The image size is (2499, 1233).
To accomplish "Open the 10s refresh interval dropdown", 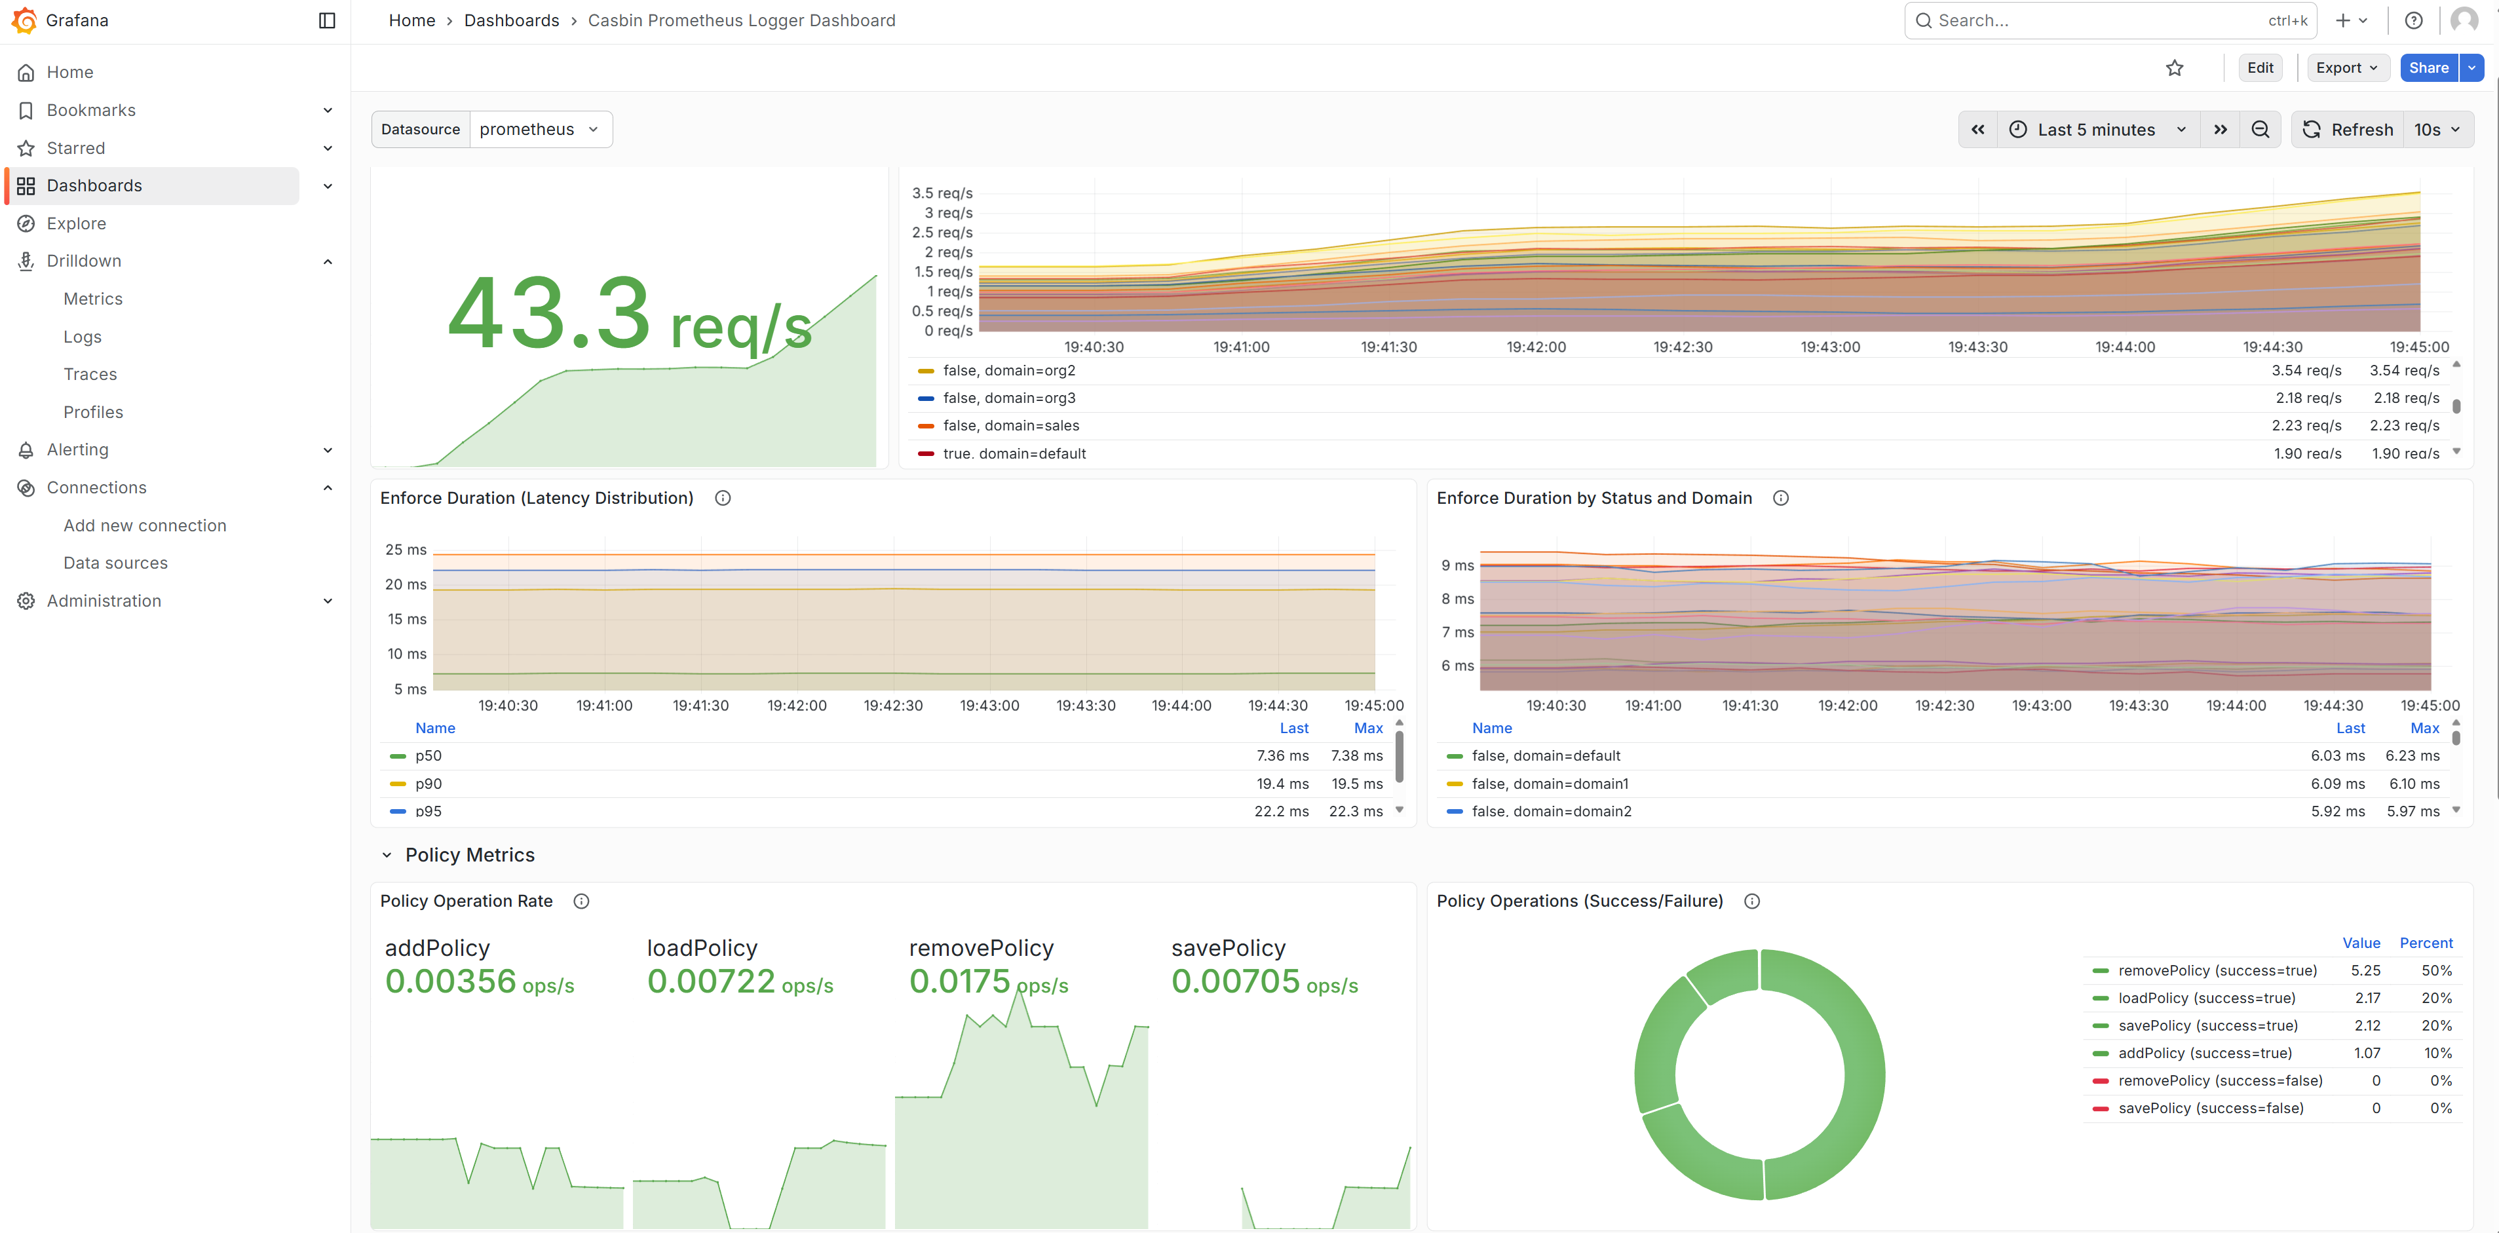I will 2437,130.
